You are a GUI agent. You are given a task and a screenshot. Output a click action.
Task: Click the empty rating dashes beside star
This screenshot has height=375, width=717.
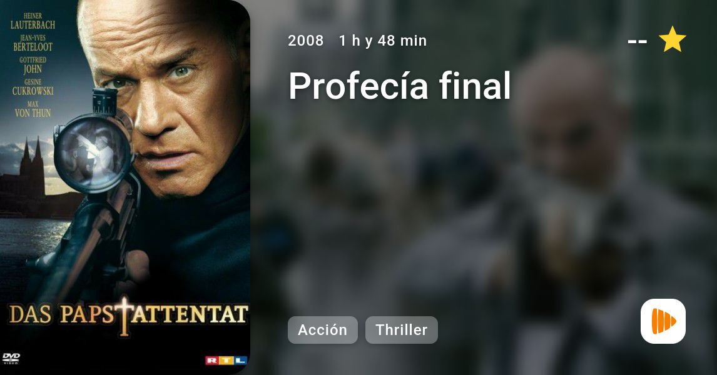click(x=638, y=41)
